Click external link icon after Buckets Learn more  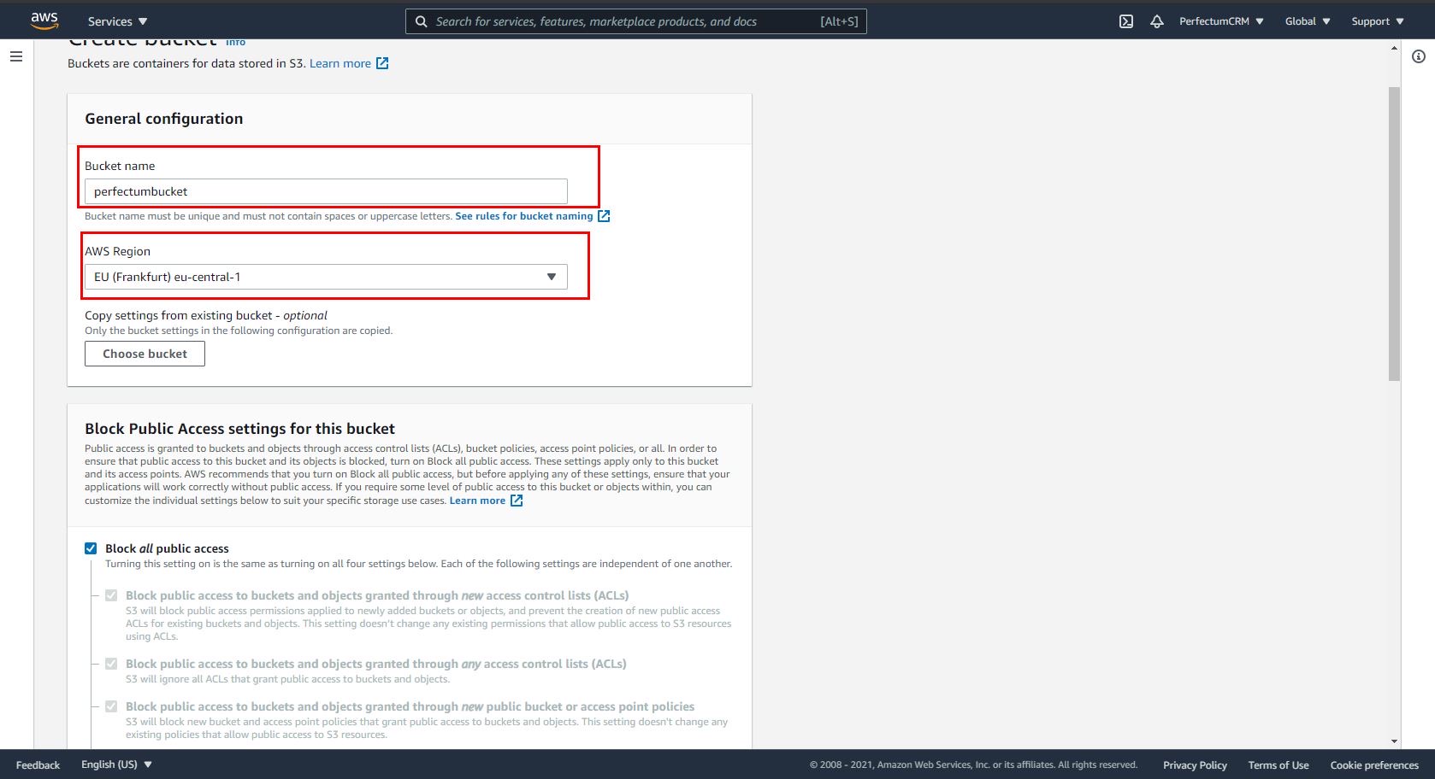pyautogui.click(x=382, y=63)
